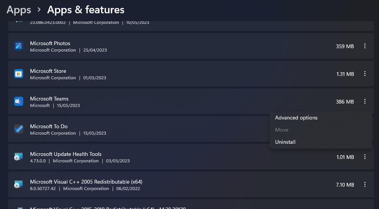The image size is (379, 209).
Task: Open three-dot menu for Microsoft Teams
Action: point(365,102)
